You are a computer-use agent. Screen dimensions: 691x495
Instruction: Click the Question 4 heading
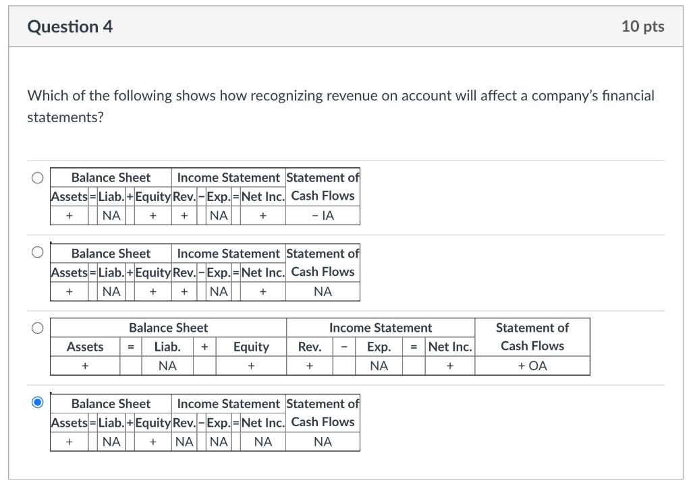[70, 26]
